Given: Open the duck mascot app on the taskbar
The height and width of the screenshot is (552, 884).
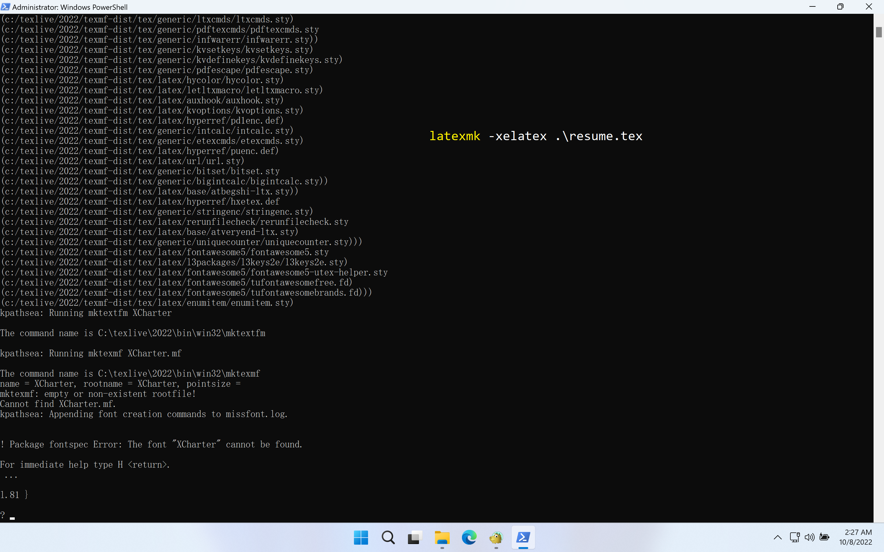Looking at the screenshot, I should 496,537.
